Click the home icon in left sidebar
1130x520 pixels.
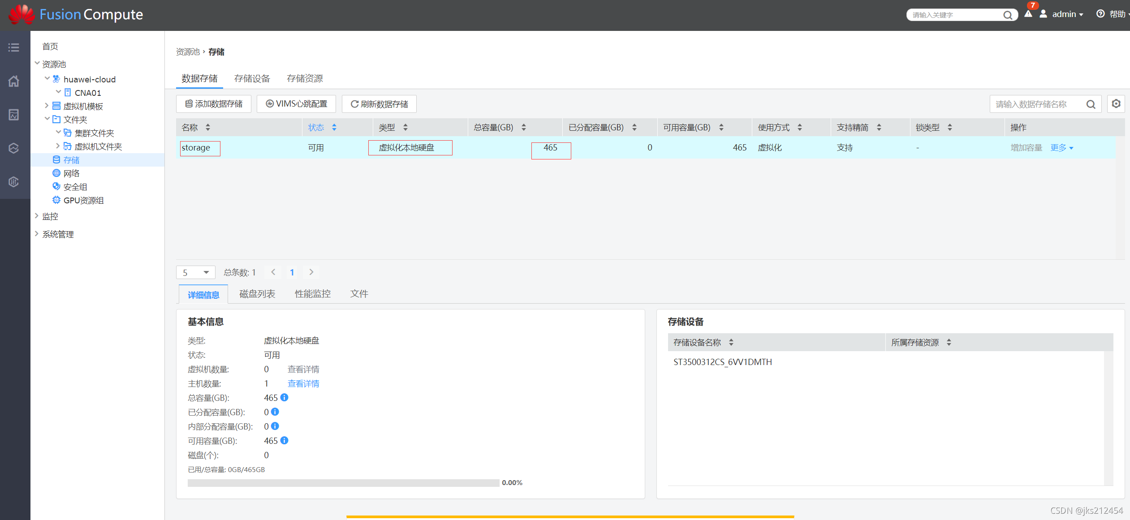[14, 81]
